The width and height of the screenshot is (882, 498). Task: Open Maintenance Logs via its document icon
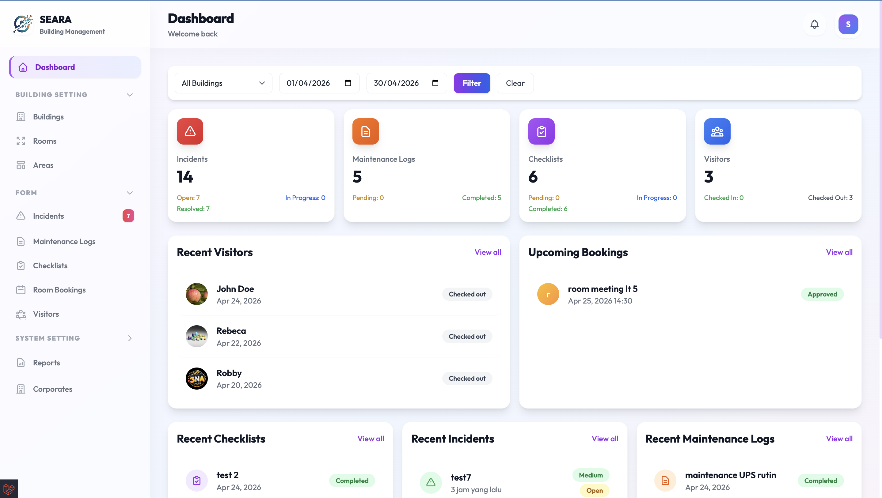[x=21, y=241]
